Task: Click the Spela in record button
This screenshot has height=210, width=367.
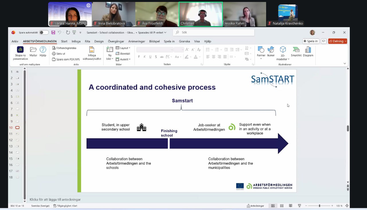Action: tap(310, 41)
